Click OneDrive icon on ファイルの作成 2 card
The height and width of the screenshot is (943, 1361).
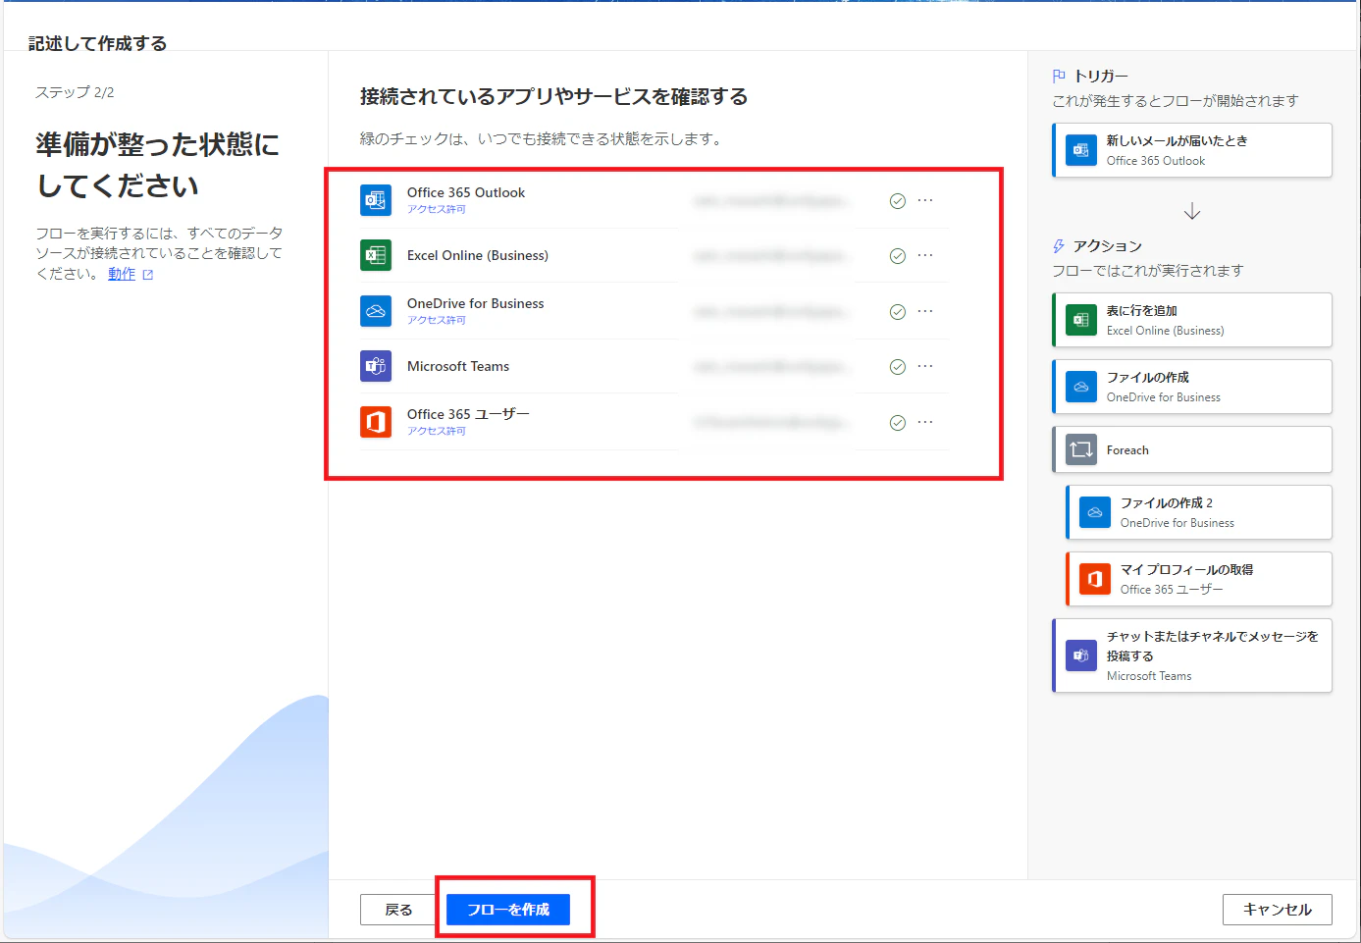coord(1095,512)
